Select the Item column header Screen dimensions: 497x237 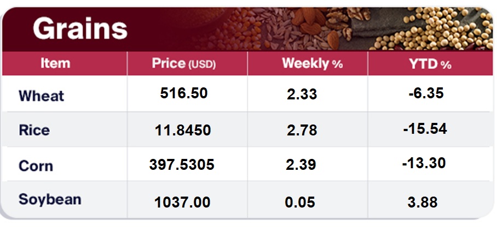55,63
